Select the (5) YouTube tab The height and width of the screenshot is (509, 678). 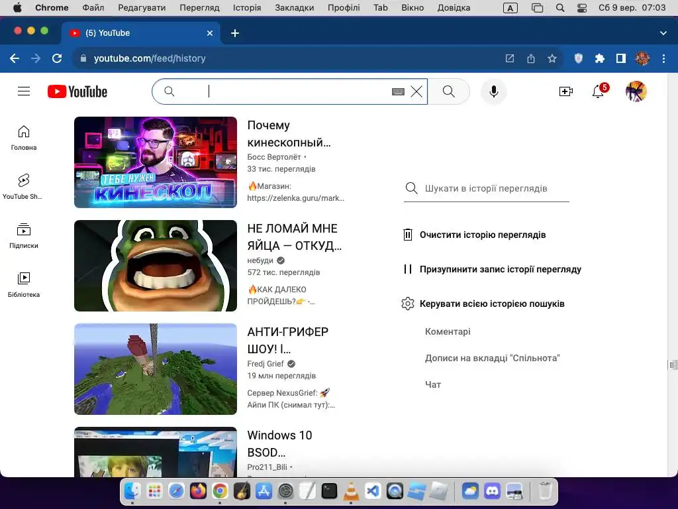coord(140,33)
